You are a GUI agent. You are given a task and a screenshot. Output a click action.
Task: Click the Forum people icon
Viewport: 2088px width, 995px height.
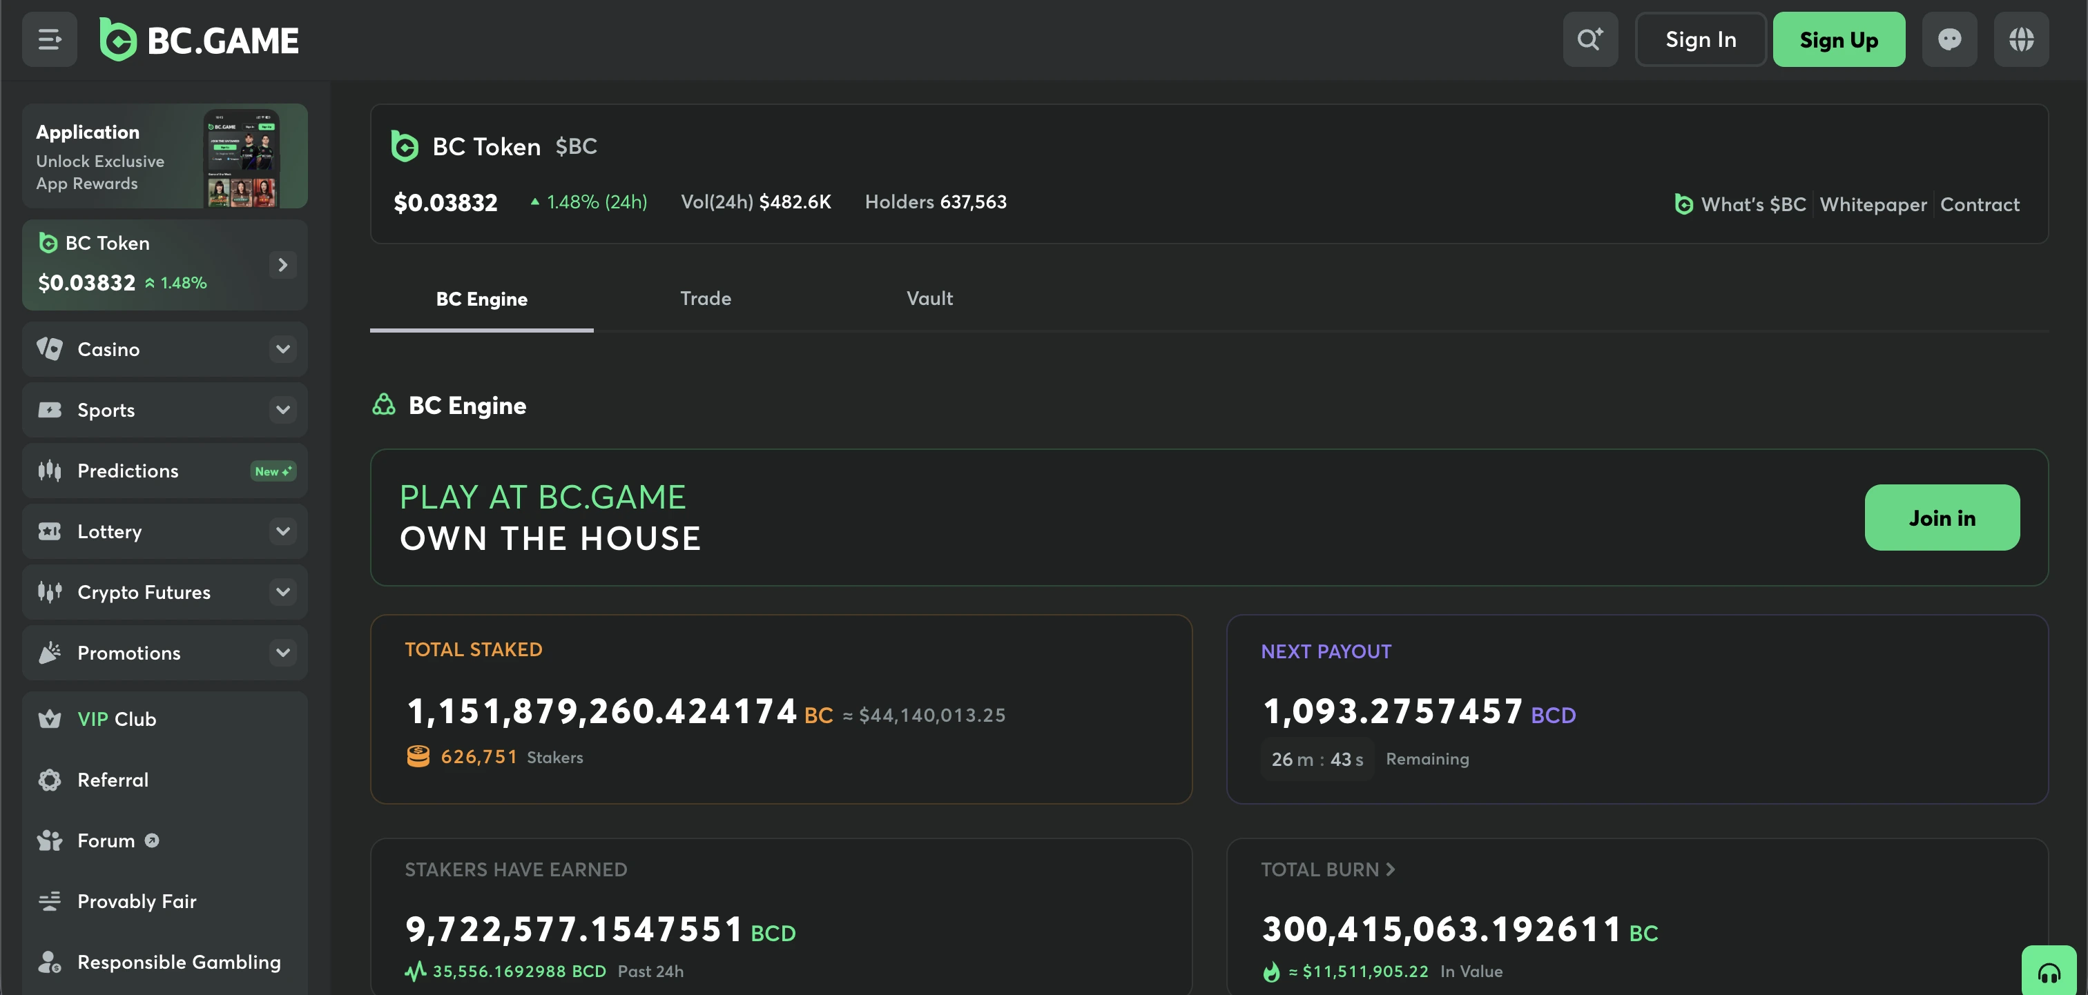click(x=50, y=840)
